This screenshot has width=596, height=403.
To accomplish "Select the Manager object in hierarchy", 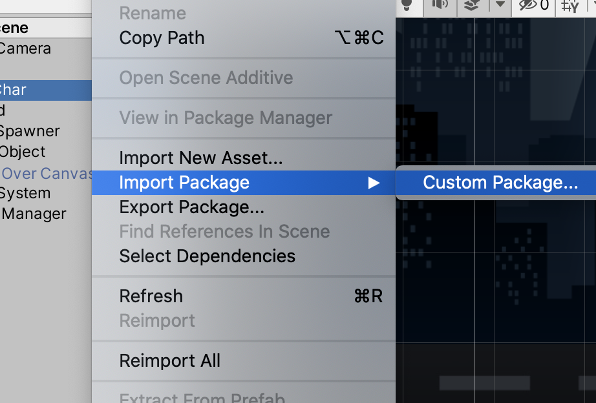I will coord(34,214).
